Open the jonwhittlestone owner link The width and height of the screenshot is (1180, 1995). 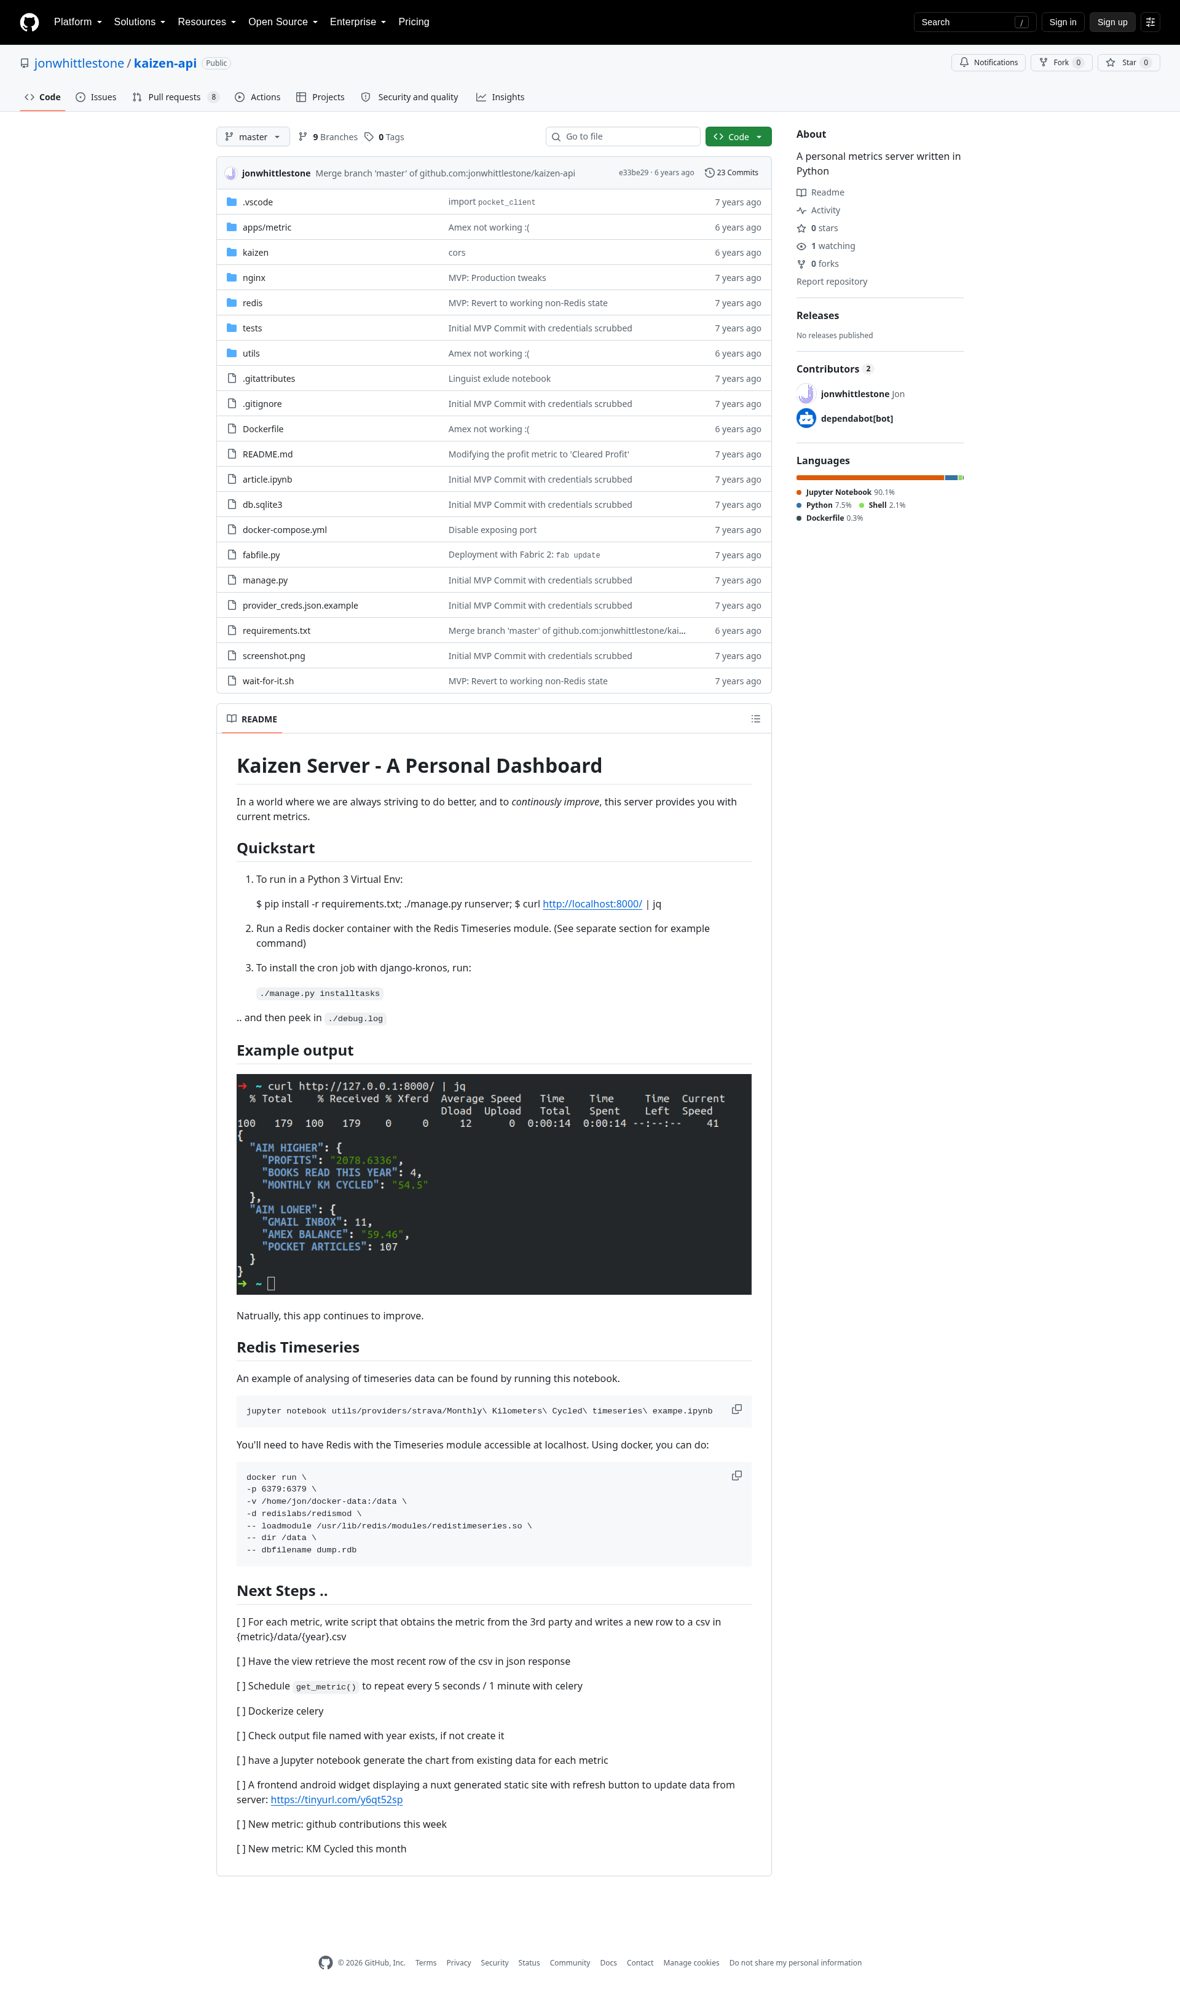[79, 63]
